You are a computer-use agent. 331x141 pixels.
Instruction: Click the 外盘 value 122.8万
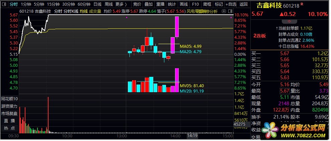tap(281, 110)
